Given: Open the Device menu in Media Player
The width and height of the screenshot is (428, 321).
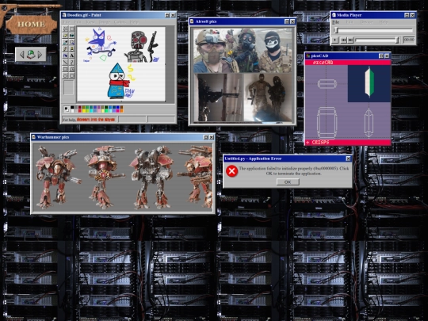Looking at the screenshot, I should tap(367, 22).
